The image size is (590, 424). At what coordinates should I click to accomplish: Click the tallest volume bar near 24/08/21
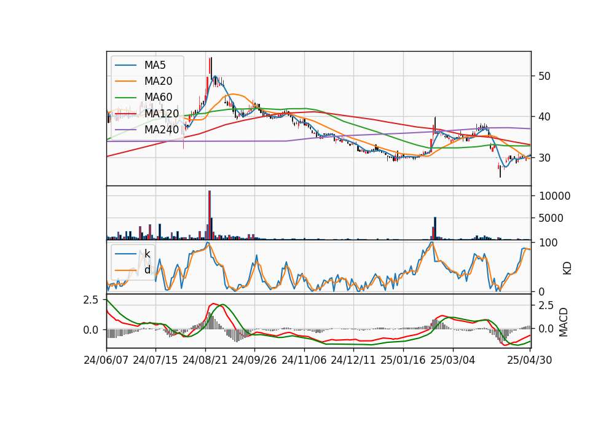tap(210, 215)
